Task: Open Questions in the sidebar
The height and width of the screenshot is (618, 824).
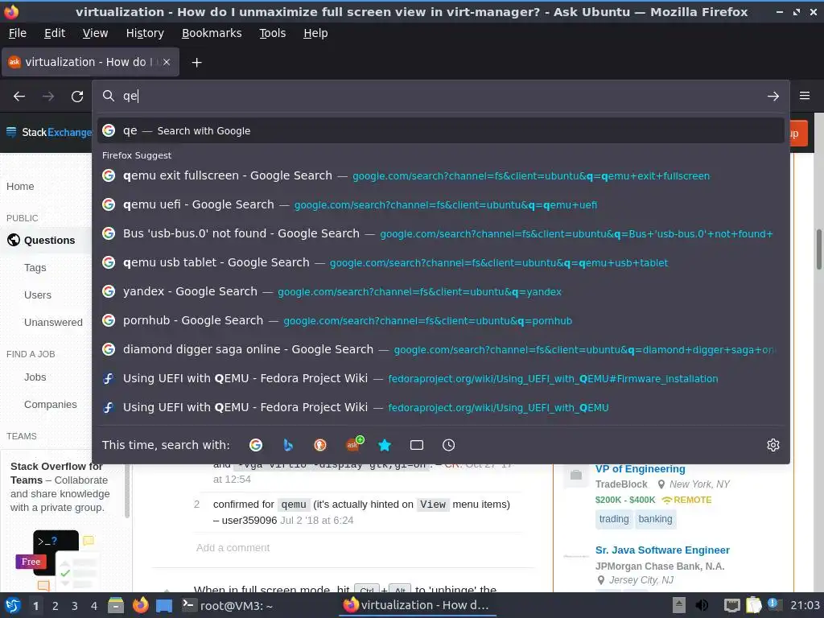Action: [49, 240]
